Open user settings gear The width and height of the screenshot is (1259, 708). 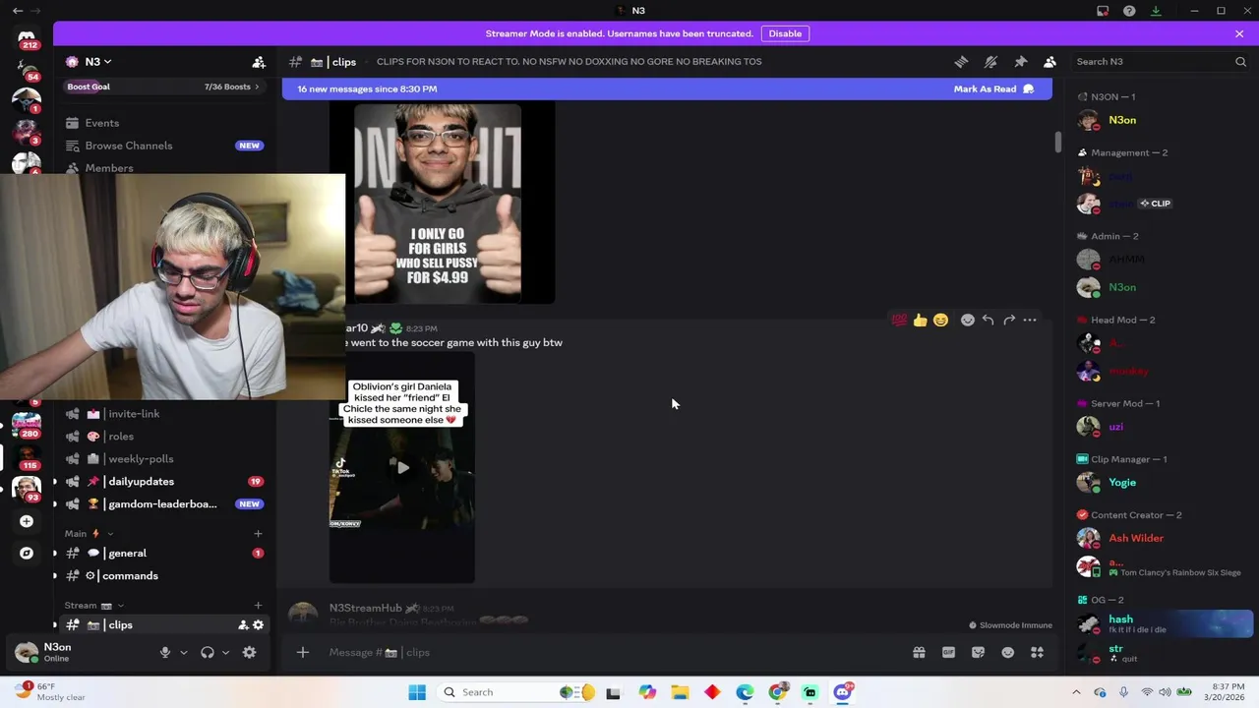pos(249,652)
